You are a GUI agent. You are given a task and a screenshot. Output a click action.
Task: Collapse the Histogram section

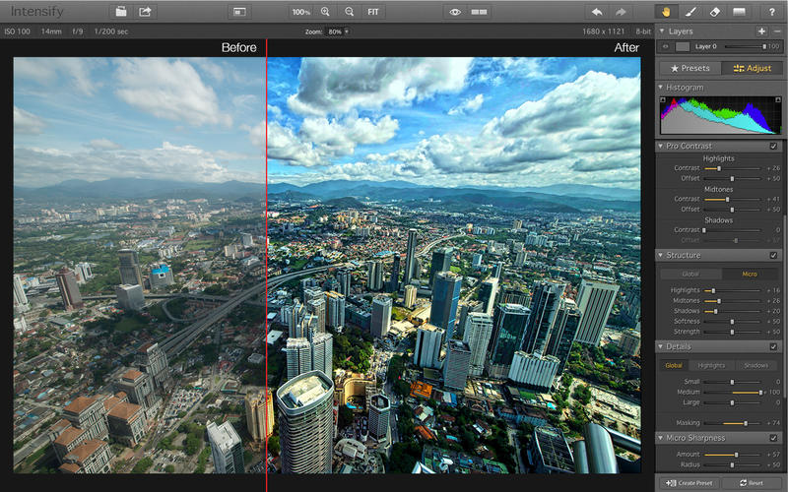[x=661, y=88]
